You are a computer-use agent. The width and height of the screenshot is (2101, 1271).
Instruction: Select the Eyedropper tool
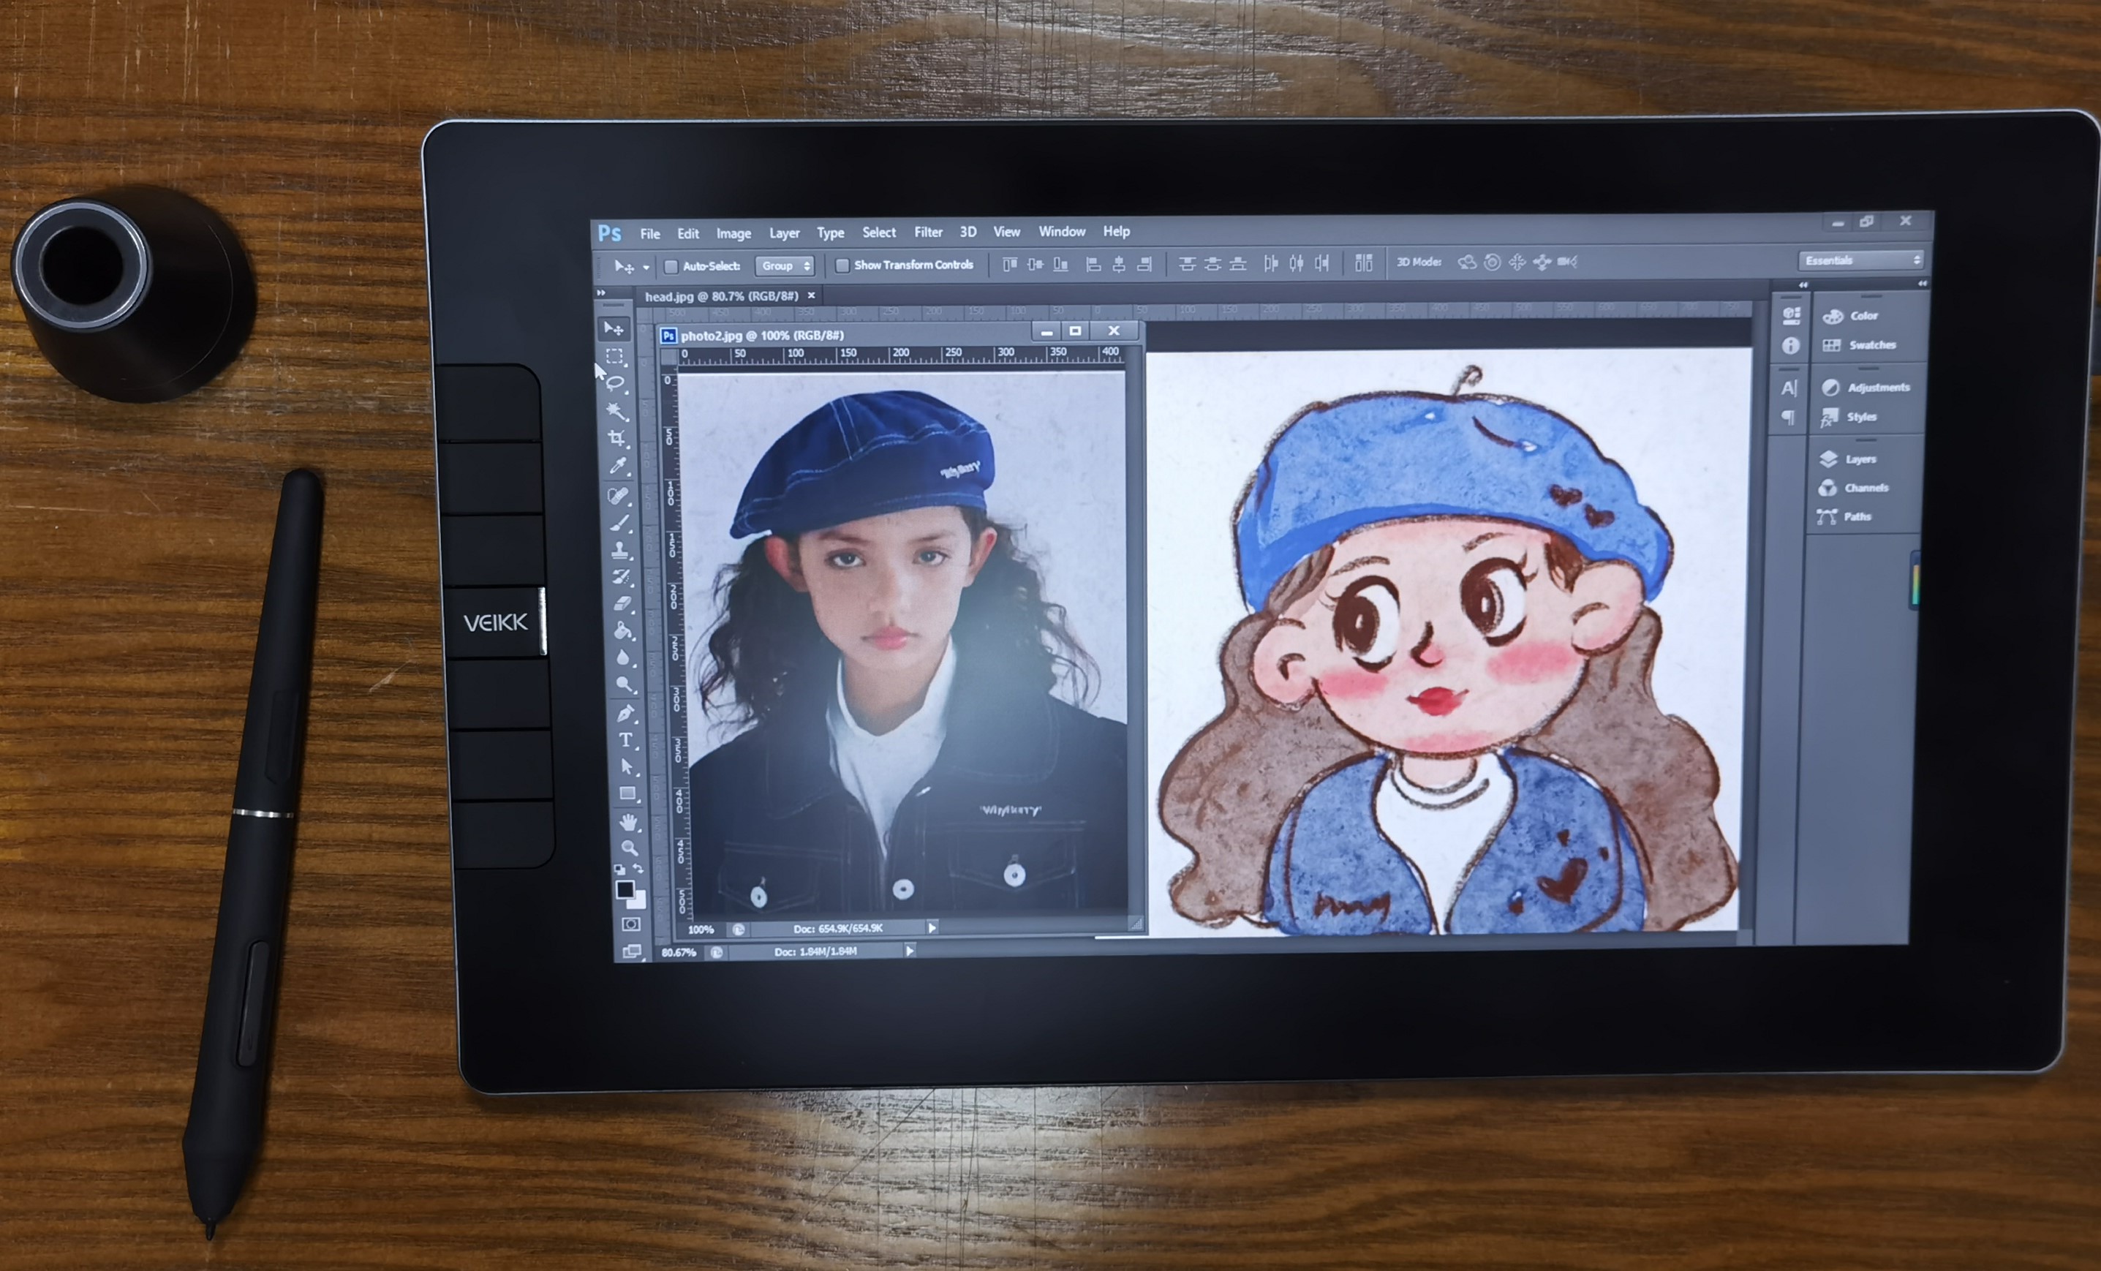point(618,467)
